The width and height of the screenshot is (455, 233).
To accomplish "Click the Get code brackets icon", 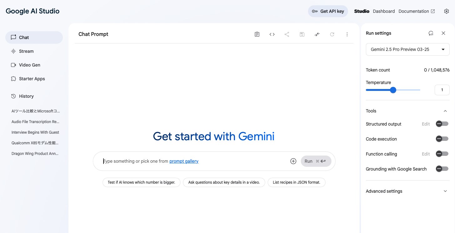I will [272, 34].
